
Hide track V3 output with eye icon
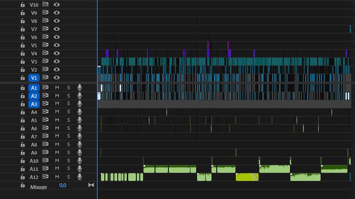click(56, 62)
